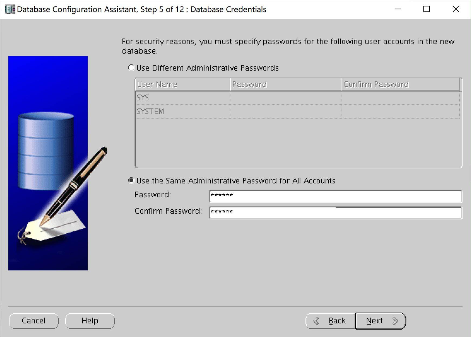The width and height of the screenshot is (471, 337).
Task: Click the Database Configuration Assistant title bar icon
Action: coord(10,9)
